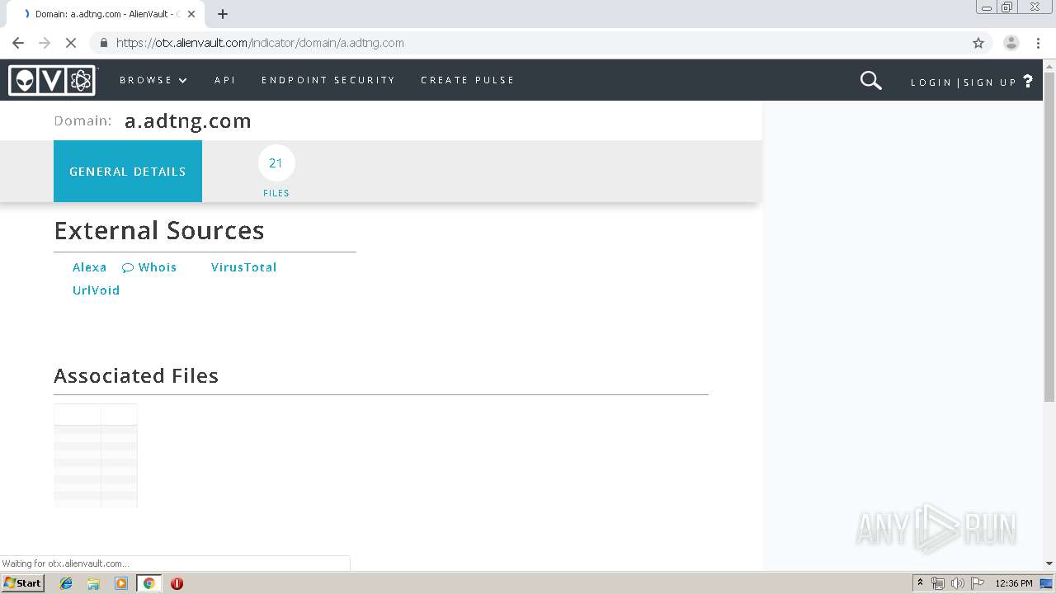
Task: Open the API menu item
Action: 225,80
